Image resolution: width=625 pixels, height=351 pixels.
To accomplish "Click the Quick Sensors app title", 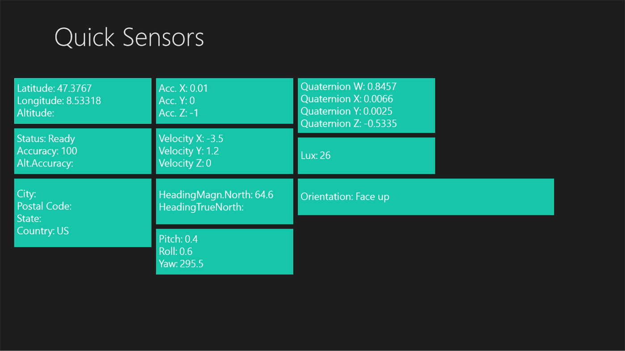I will (129, 37).
